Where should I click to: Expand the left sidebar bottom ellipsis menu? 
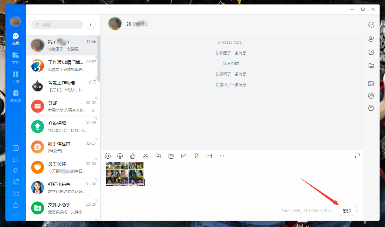15,215
